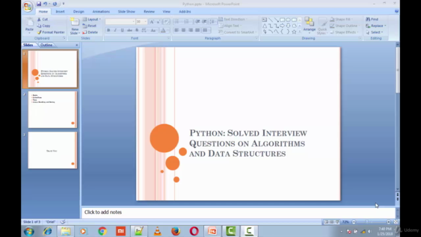
Task: Open Convert to SmartArt menu
Action: pyautogui.click(x=237, y=32)
